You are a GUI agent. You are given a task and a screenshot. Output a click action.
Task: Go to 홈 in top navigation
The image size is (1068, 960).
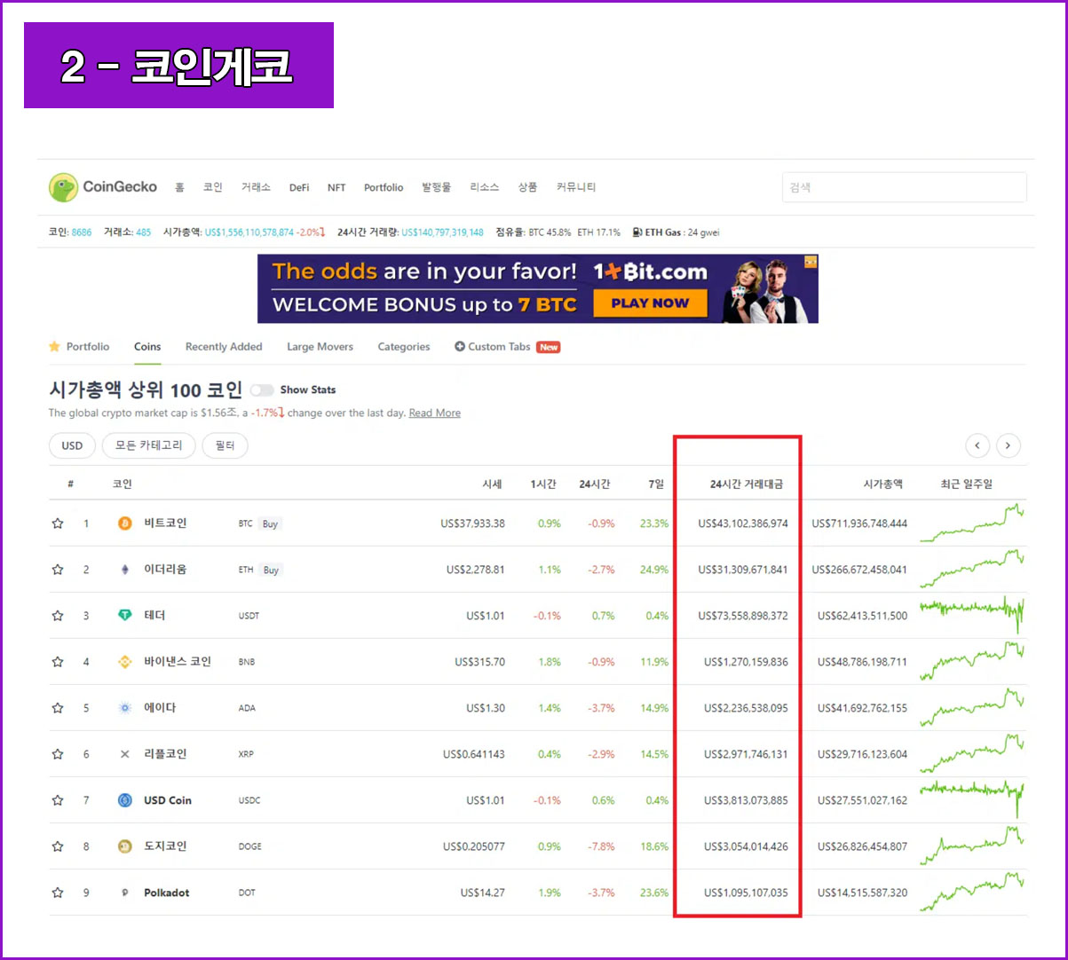(x=180, y=187)
